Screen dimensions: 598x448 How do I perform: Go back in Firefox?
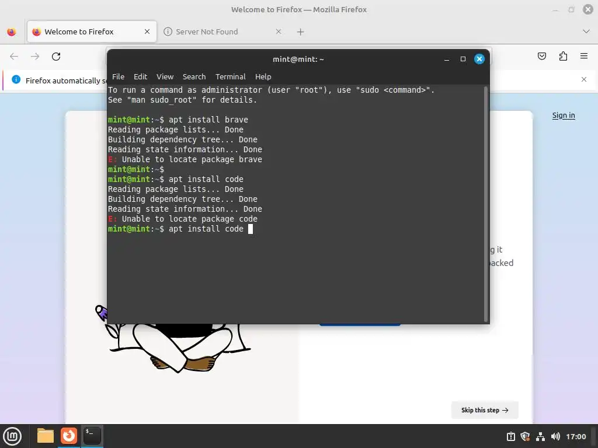[x=14, y=57]
